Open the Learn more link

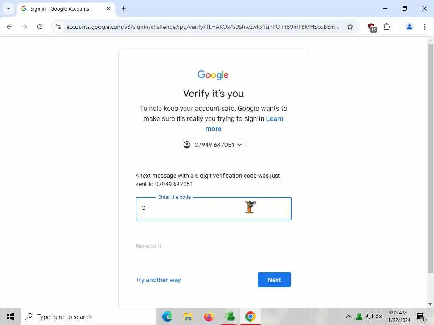[245, 124]
